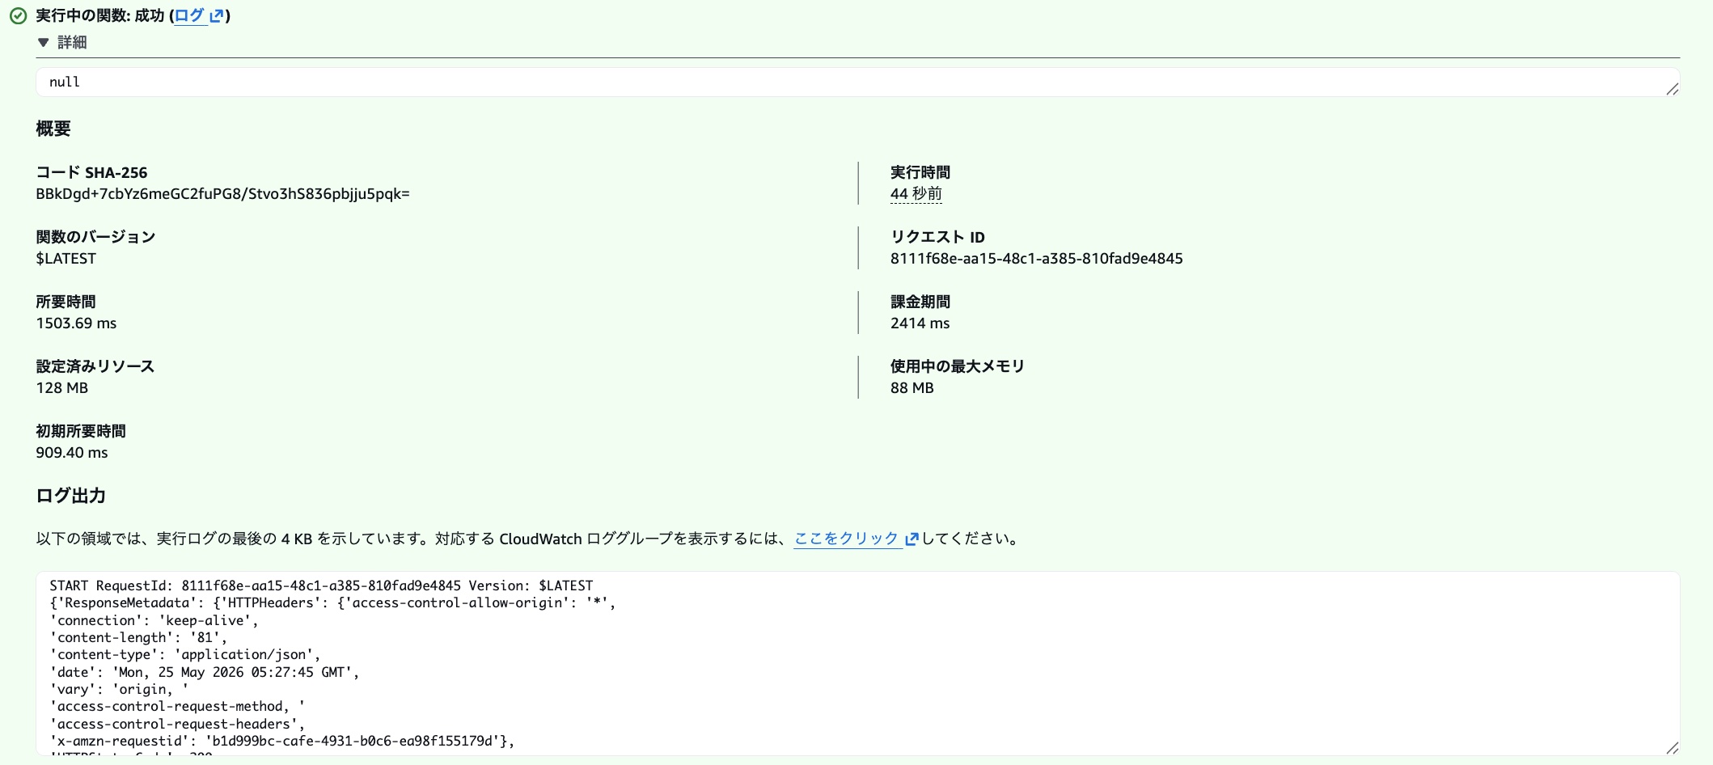Select the 1503.69 ms duration value
Image resolution: width=1713 pixels, height=765 pixels.
point(76,323)
